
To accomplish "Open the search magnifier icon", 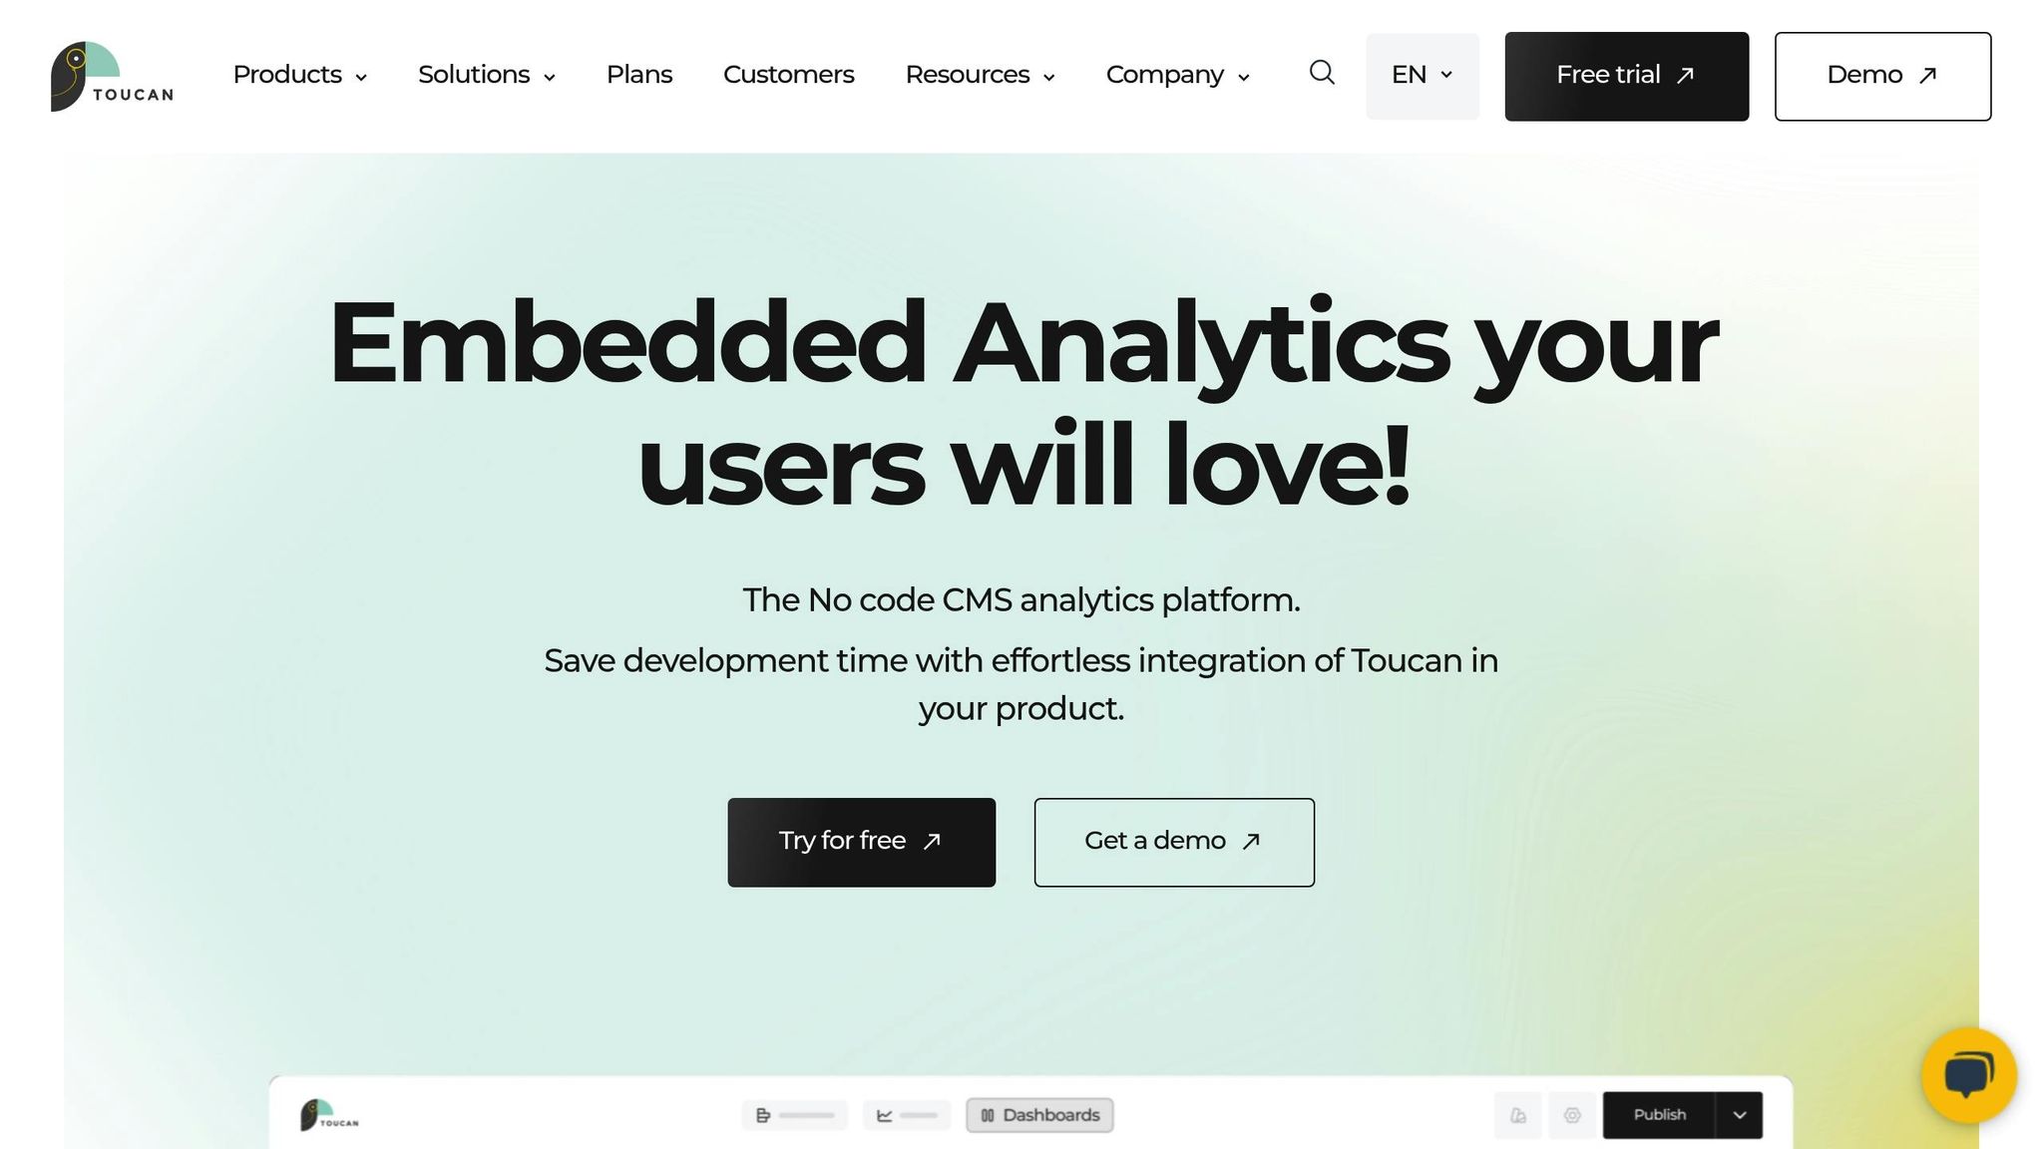I will click(1322, 73).
